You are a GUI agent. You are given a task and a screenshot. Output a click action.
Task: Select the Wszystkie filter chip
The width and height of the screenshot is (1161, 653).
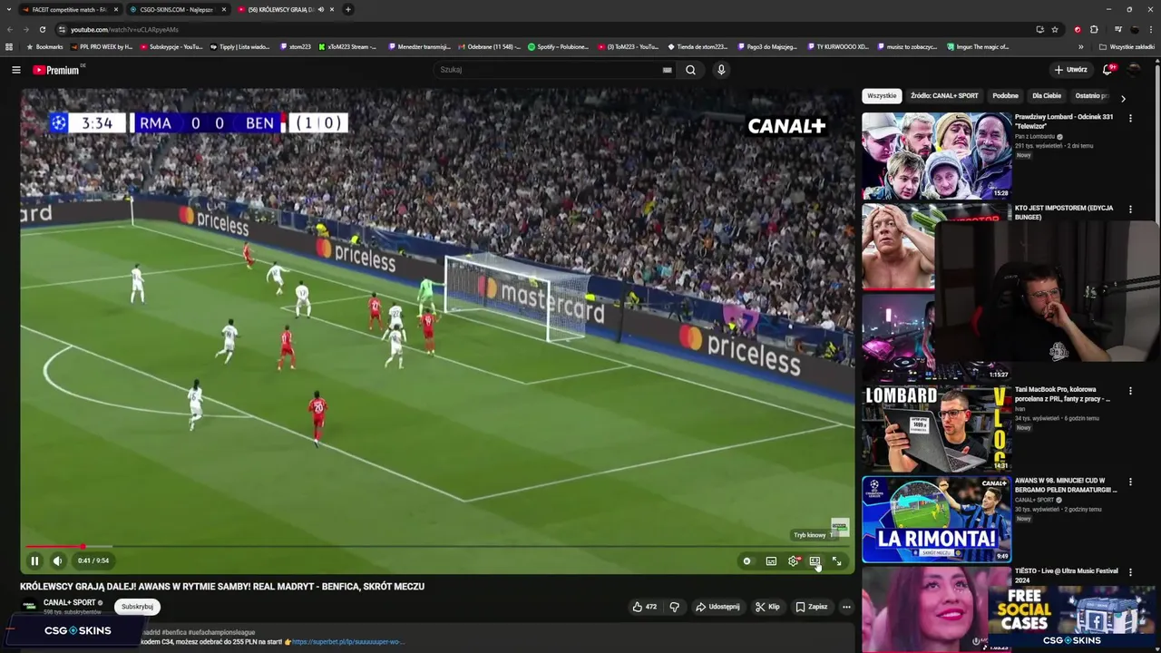pos(882,96)
